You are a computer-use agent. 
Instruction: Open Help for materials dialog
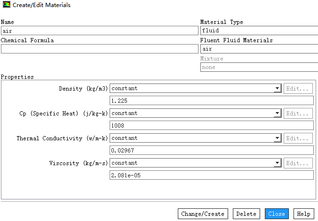click(303, 214)
